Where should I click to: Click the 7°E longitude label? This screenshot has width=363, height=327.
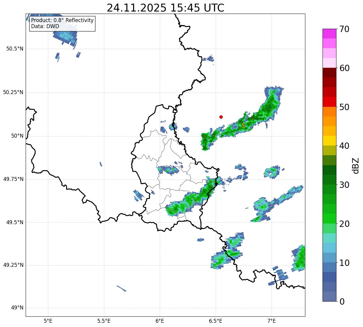click(271, 321)
